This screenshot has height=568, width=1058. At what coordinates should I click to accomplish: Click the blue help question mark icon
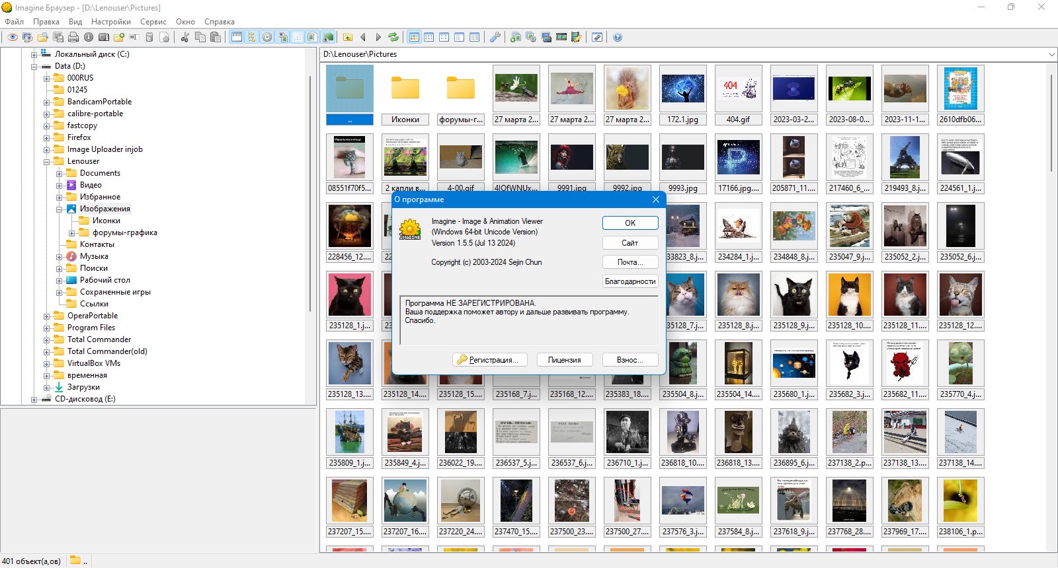point(618,37)
